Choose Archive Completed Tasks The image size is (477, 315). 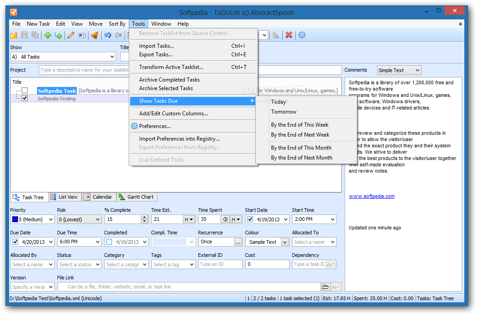click(x=193, y=79)
